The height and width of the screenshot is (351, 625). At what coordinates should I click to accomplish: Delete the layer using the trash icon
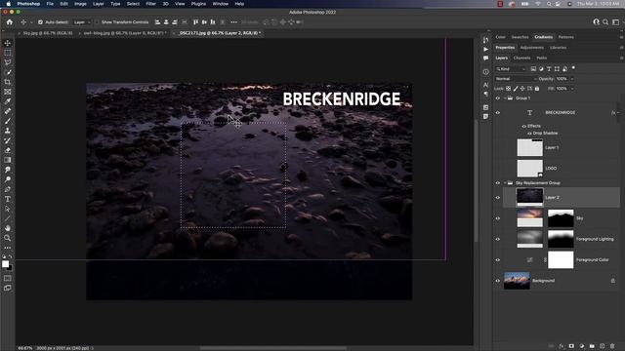pyautogui.click(x=612, y=346)
